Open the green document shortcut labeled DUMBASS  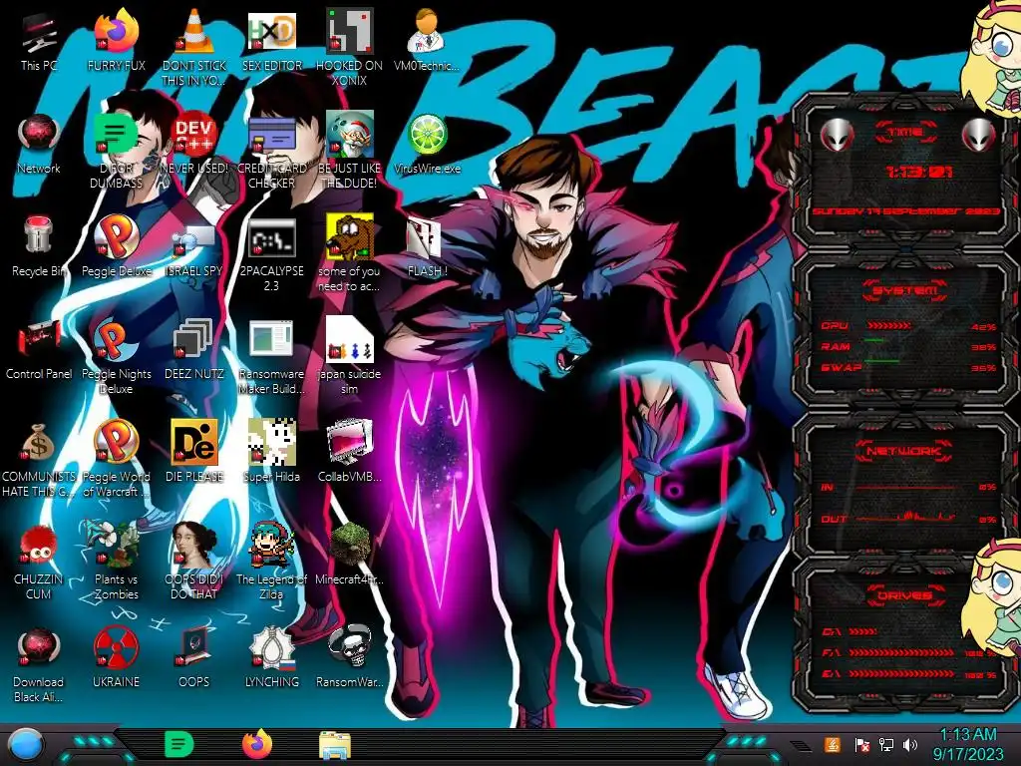116,152
